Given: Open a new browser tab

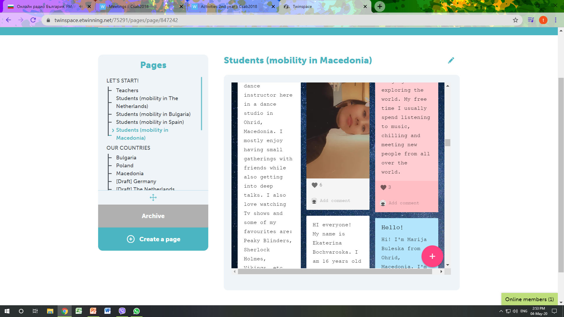Looking at the screenshot, I should (380, 6).
